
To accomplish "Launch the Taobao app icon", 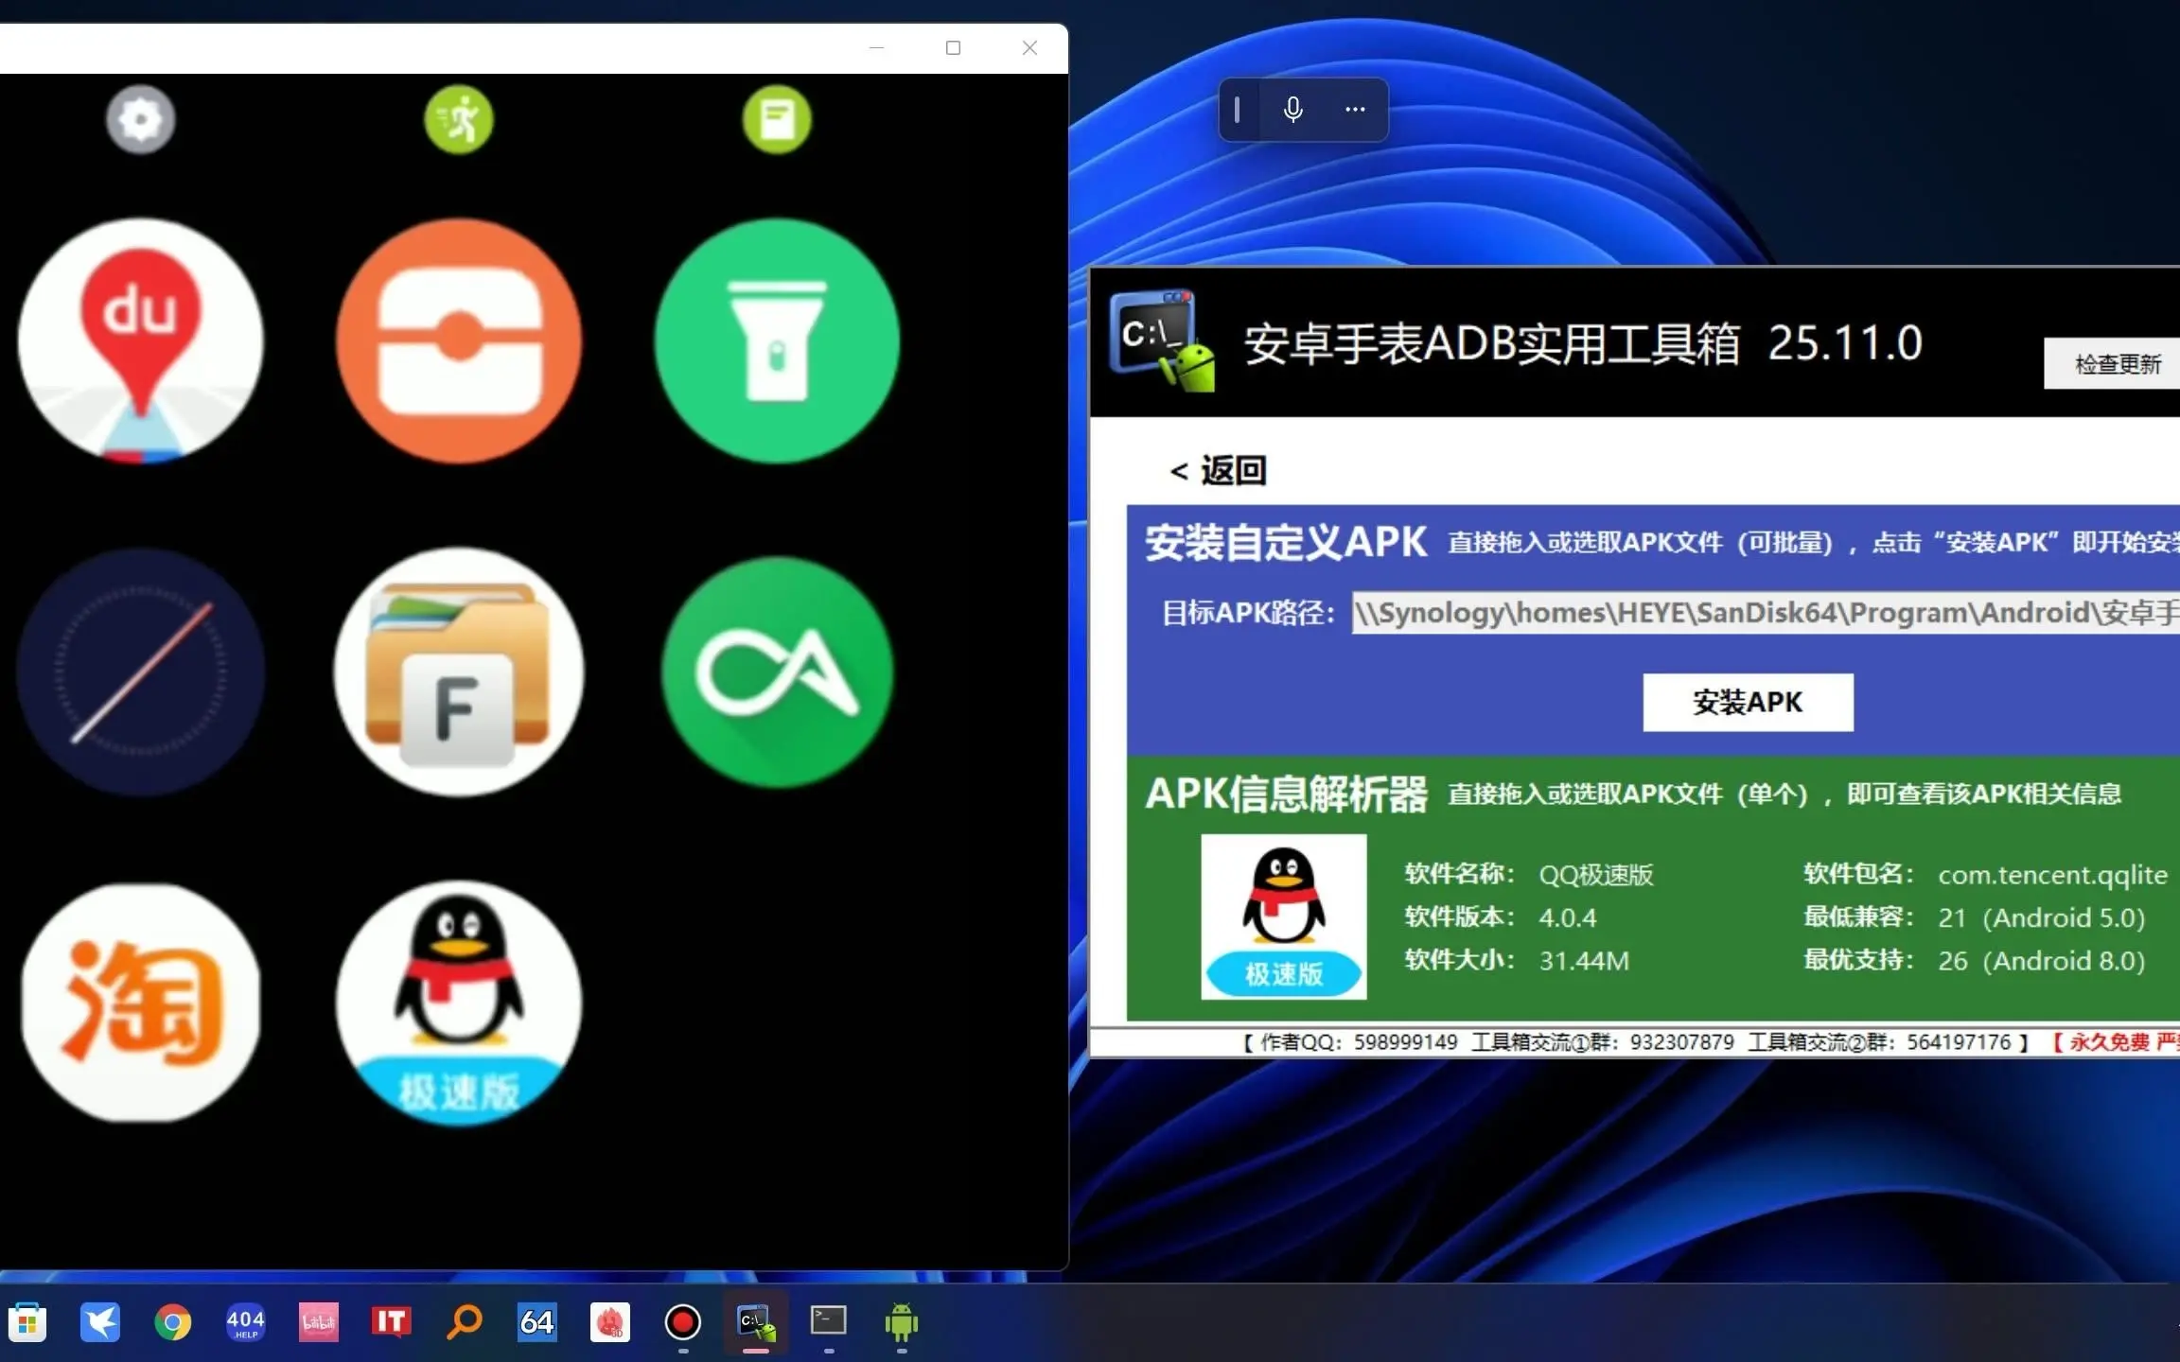I will pyautogui.click(x=140, y=1003).
